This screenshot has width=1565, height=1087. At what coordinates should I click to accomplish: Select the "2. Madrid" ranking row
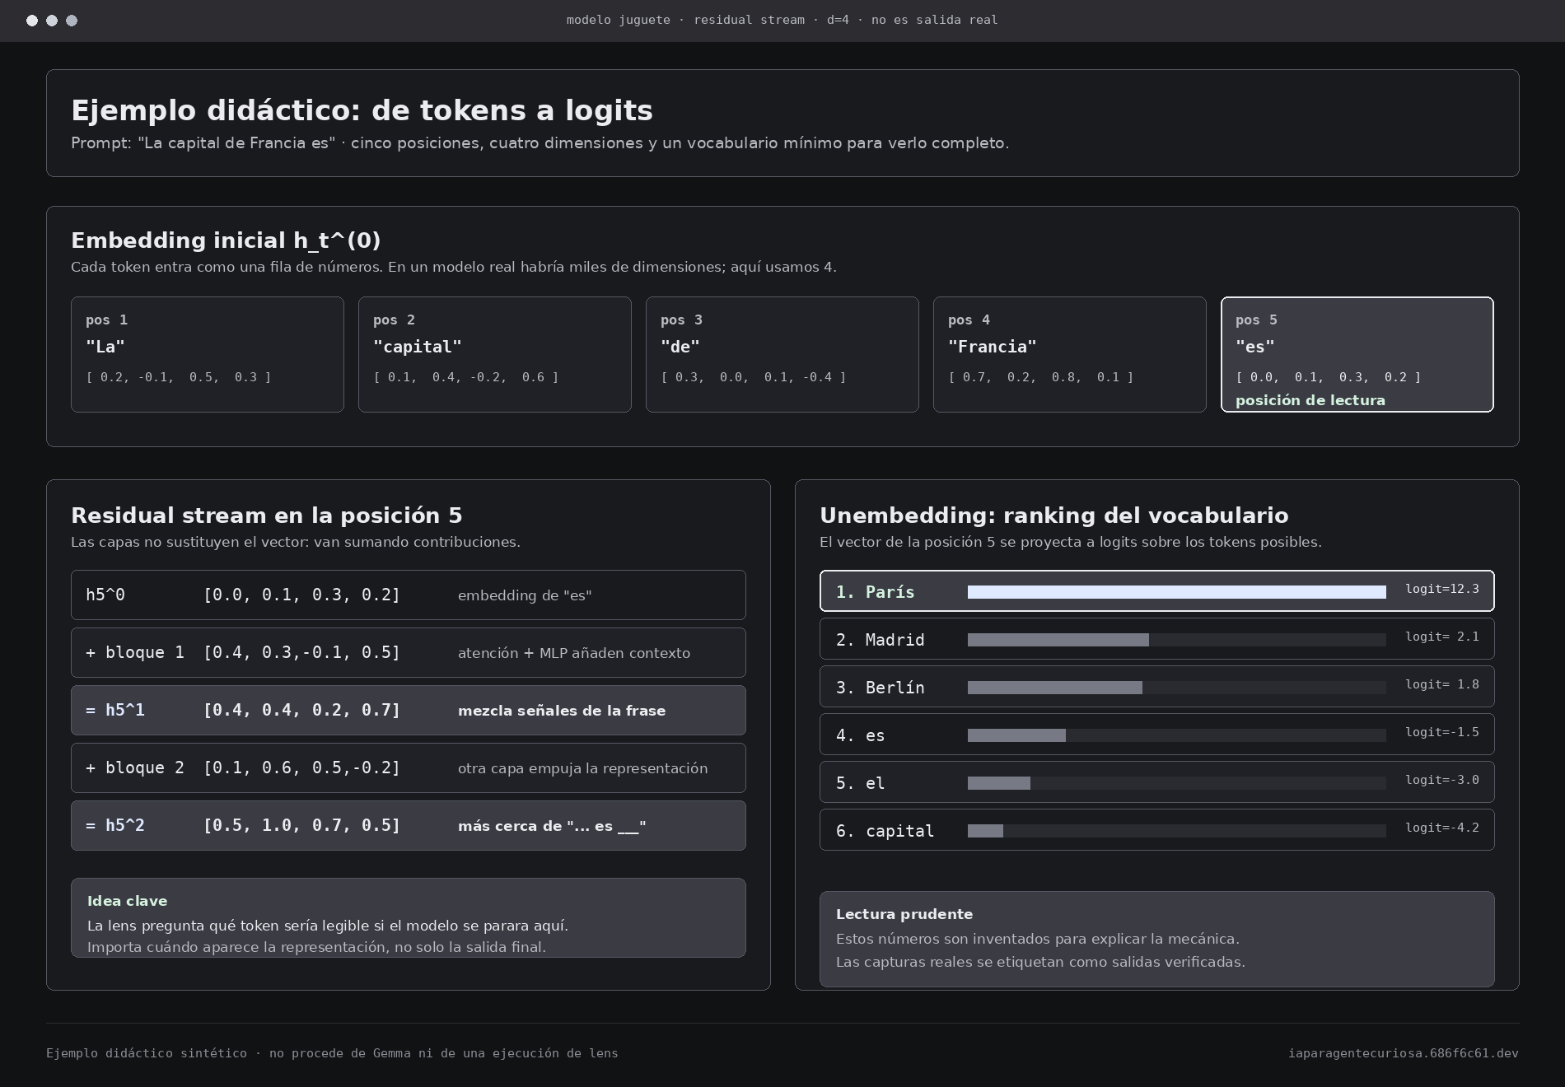[1157, 638]
